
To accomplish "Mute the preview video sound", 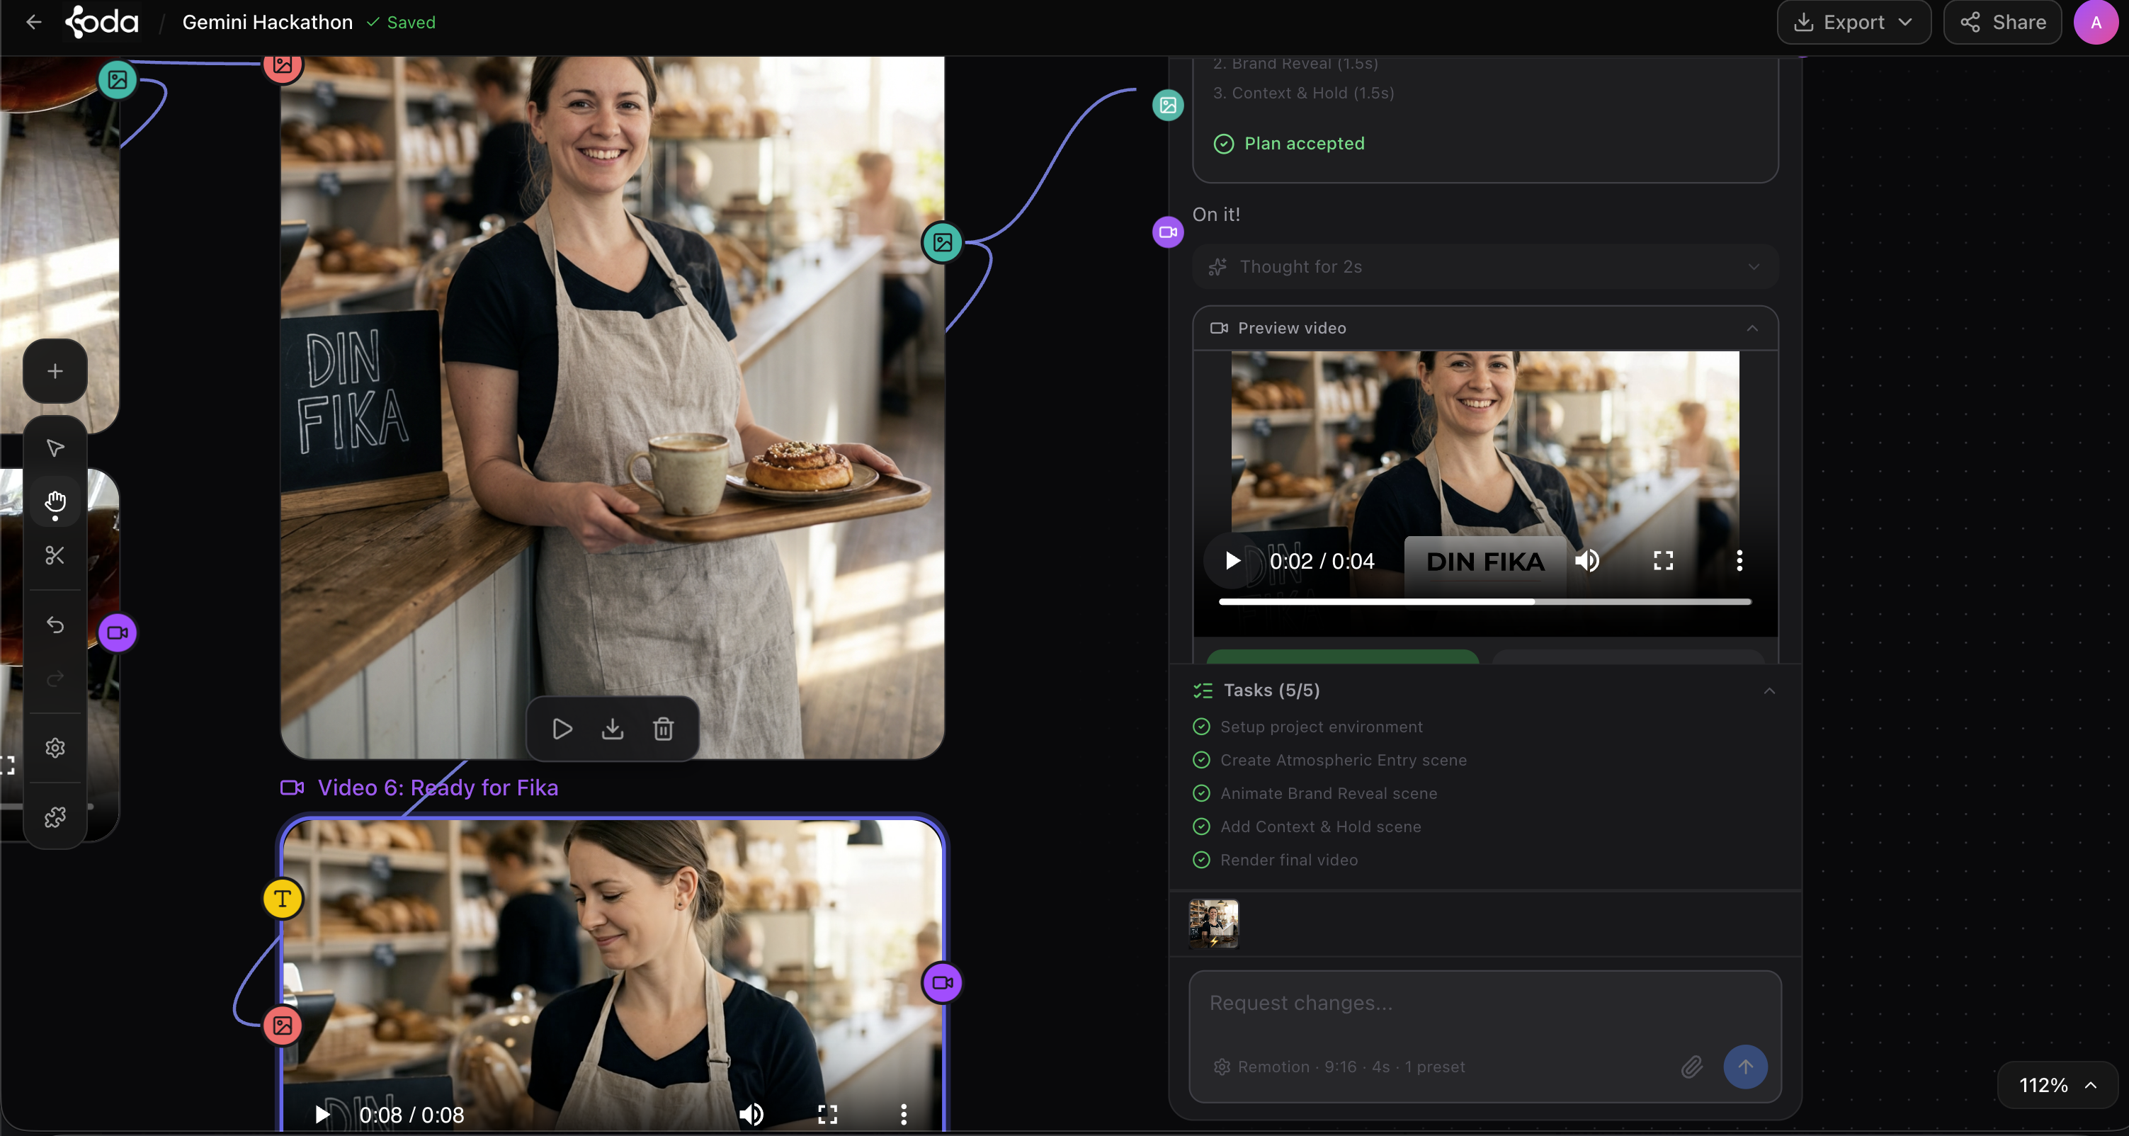I will pyautogui.click(x=1586, y=561).
